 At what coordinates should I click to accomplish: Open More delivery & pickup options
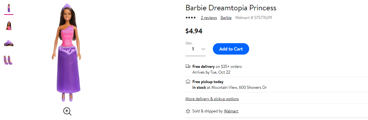tap(212, 99)
